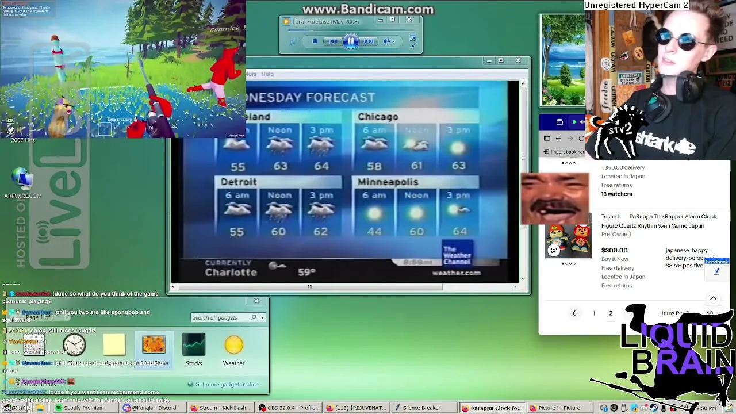
Task: Click the media player title bar icon
Action: (x=286, y=22)
